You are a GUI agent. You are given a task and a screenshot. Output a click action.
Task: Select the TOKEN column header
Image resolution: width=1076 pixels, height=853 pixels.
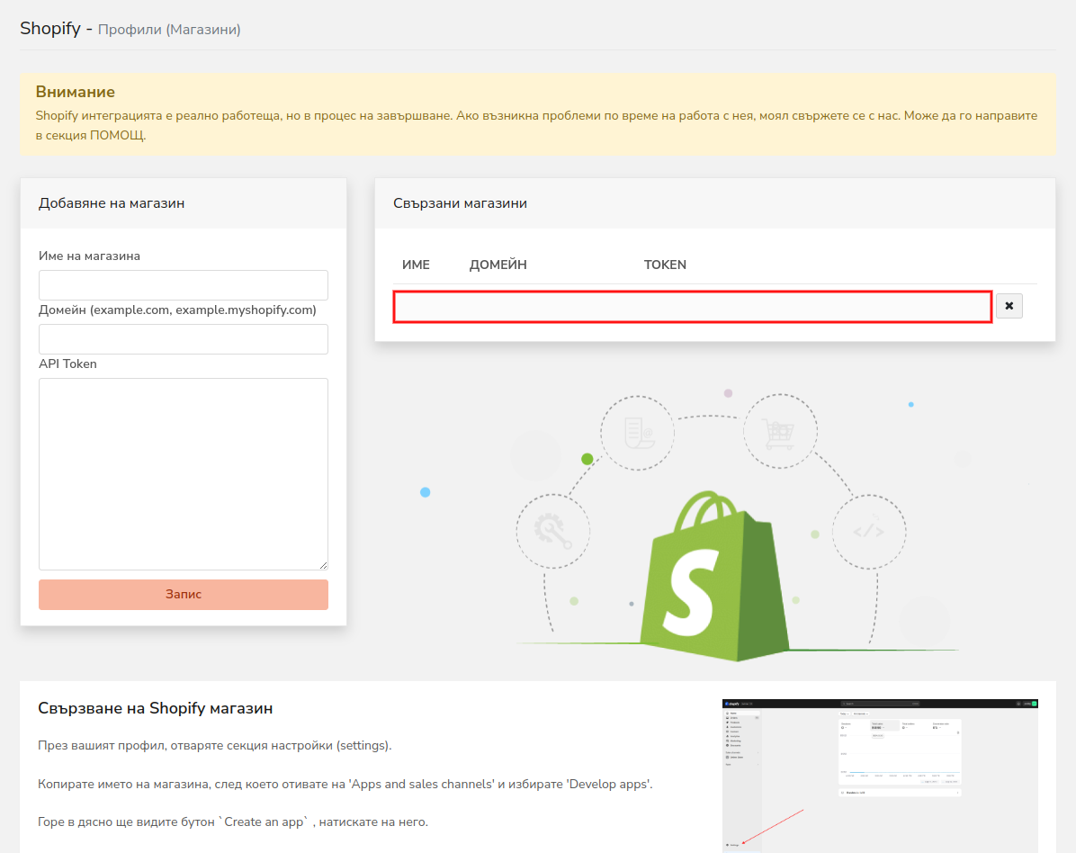(665, 265)
